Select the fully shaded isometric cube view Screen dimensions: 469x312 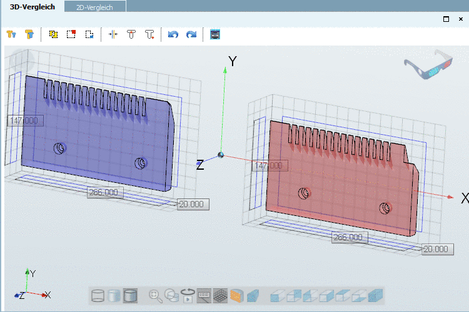click(375, 296)
